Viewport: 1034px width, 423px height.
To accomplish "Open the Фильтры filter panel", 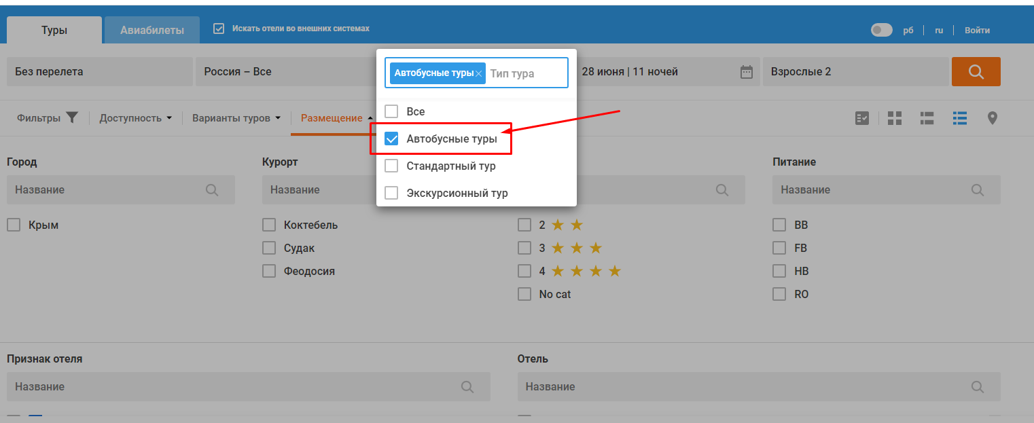I will pos(48,118).
